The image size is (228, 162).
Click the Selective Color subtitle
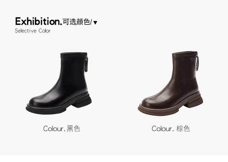coord(33,31)
